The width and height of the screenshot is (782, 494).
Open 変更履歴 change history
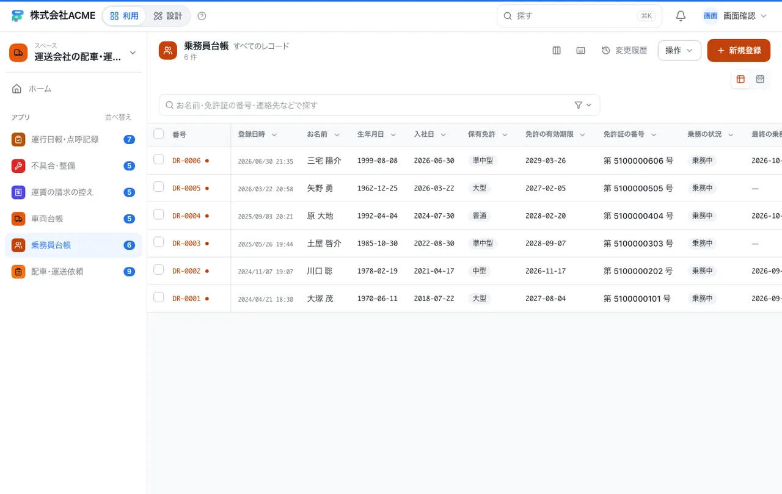[x=624, y=50]
